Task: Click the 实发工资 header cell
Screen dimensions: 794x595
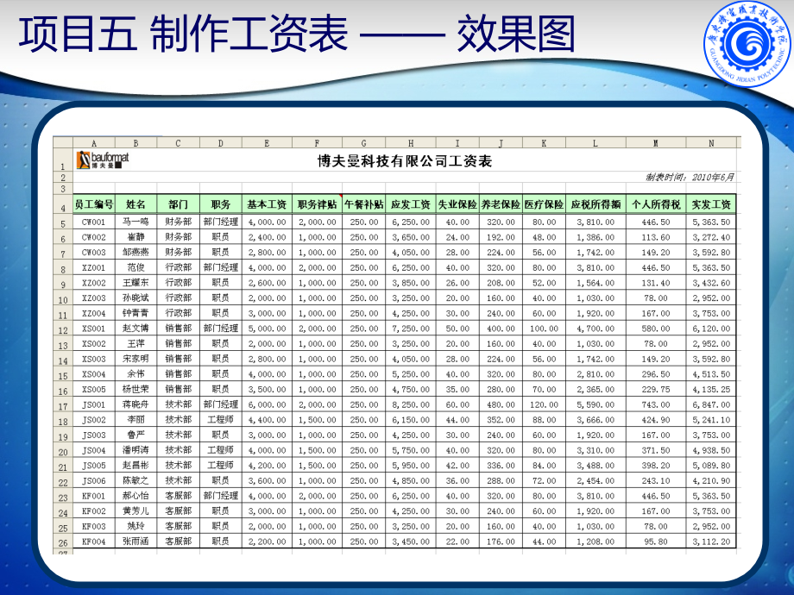Action: pyautogui.click(x=711, y=204)
